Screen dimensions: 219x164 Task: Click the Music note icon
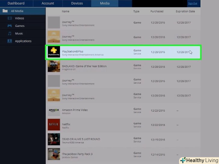tap(10, 33)
